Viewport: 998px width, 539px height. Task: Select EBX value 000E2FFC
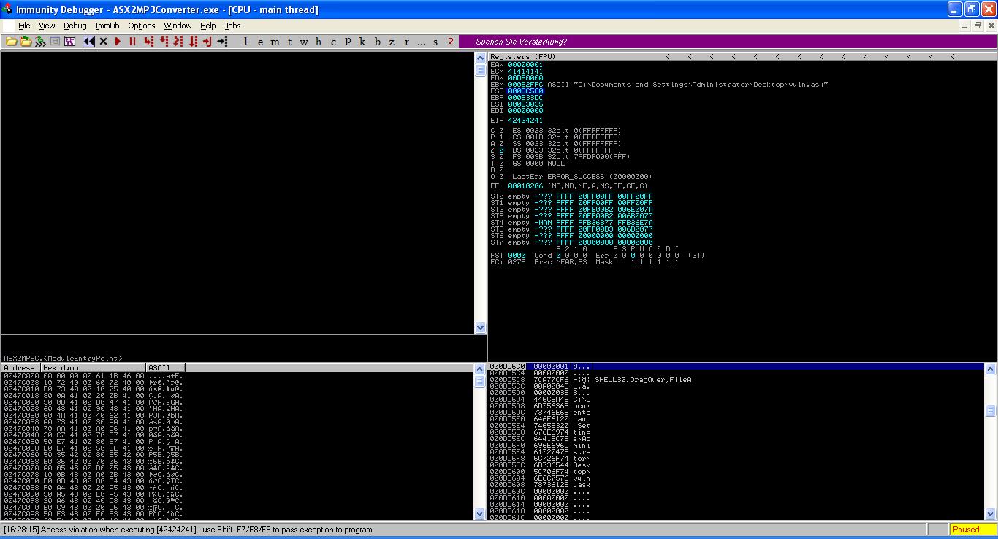(x=525, y=84)
